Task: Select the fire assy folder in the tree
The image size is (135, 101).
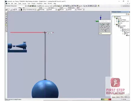Action: (x=119, y=18)
